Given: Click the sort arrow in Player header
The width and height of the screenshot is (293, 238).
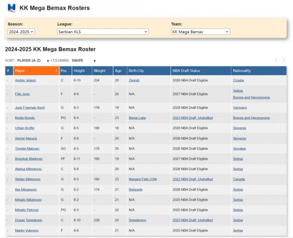Looking at the screenshot, I should [56, 71].
